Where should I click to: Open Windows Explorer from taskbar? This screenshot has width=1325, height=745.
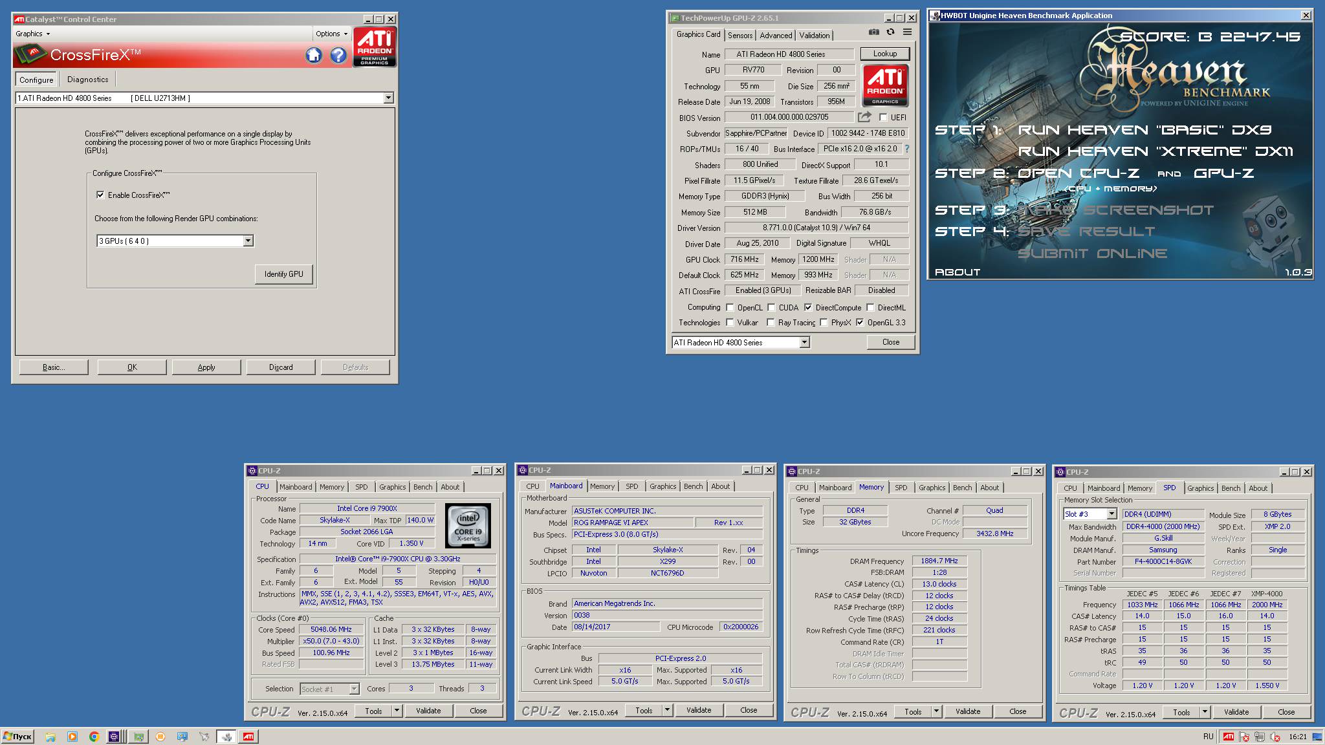pos(50,737)
